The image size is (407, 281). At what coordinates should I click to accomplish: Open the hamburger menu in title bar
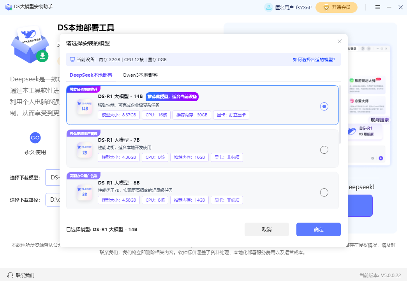[x=377, y=7]
